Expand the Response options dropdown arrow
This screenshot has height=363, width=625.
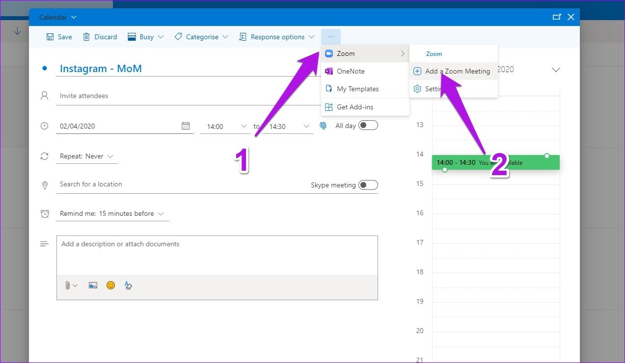311,37
